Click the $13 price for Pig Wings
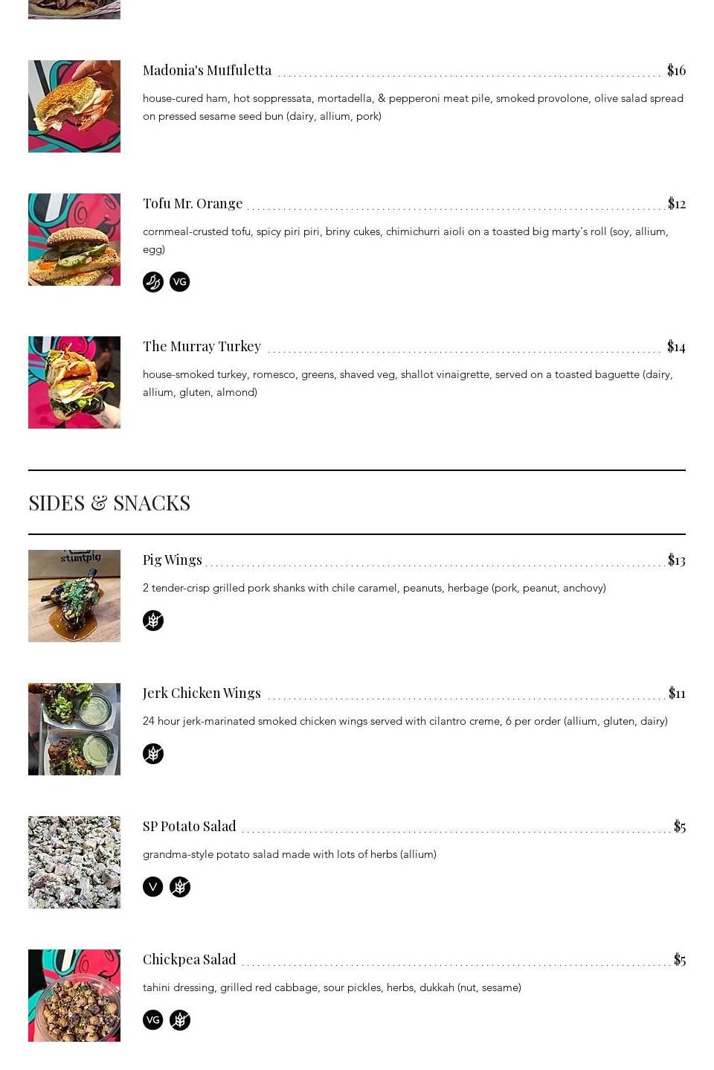Screen dimensions: 714x1070 [x=676, y=560]
